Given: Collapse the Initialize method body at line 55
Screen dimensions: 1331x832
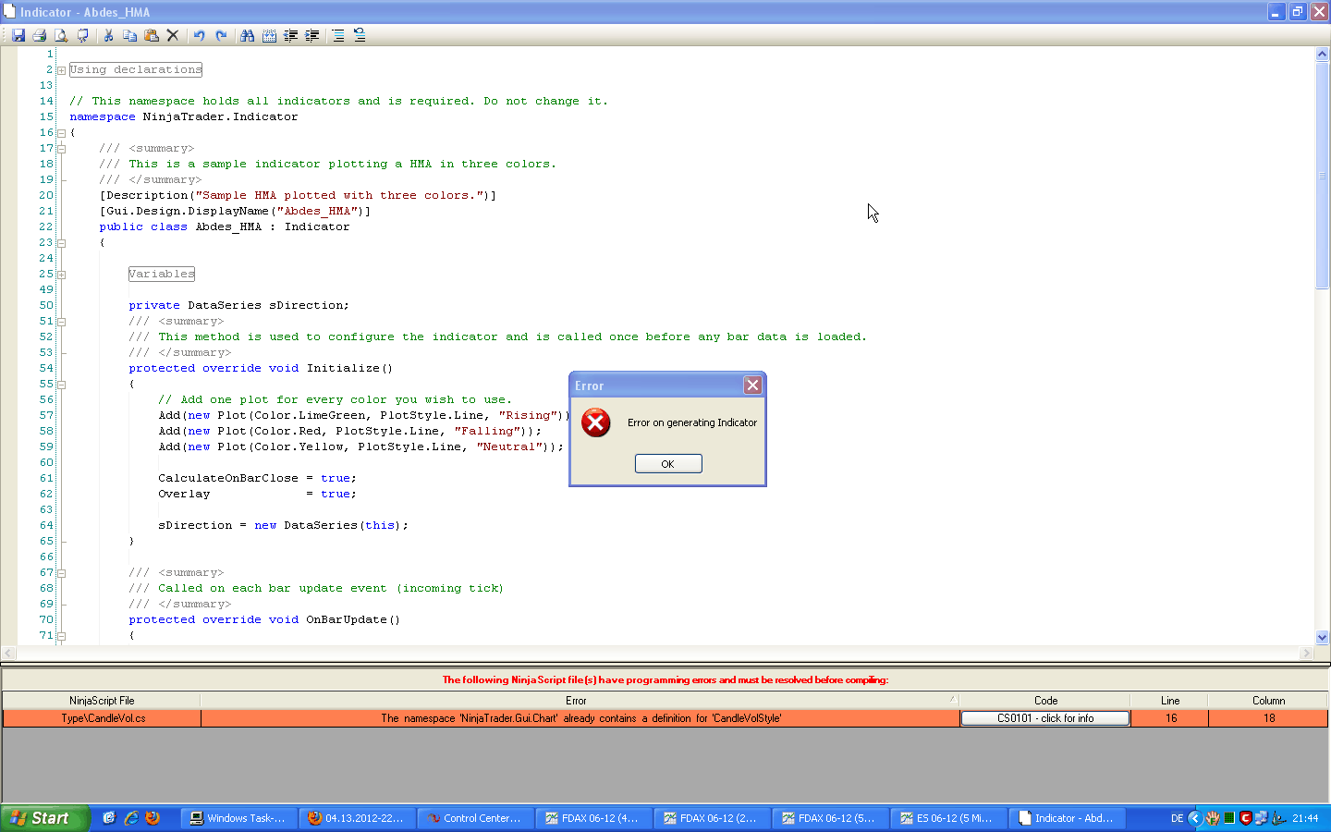Looking at the screenshot, I should click(61, 385).
